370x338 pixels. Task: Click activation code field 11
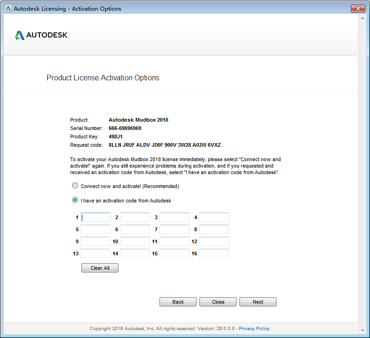point(174,241)
